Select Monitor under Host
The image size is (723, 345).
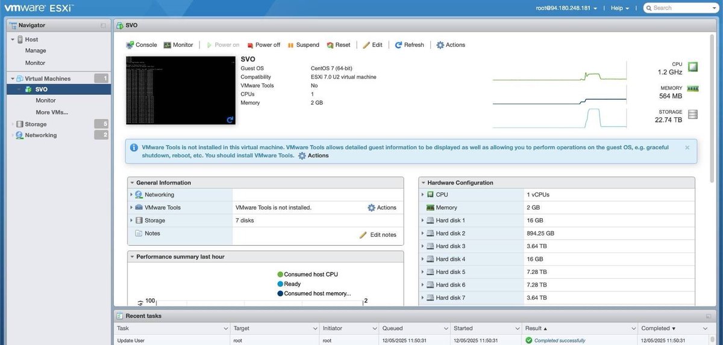[35, 63]
